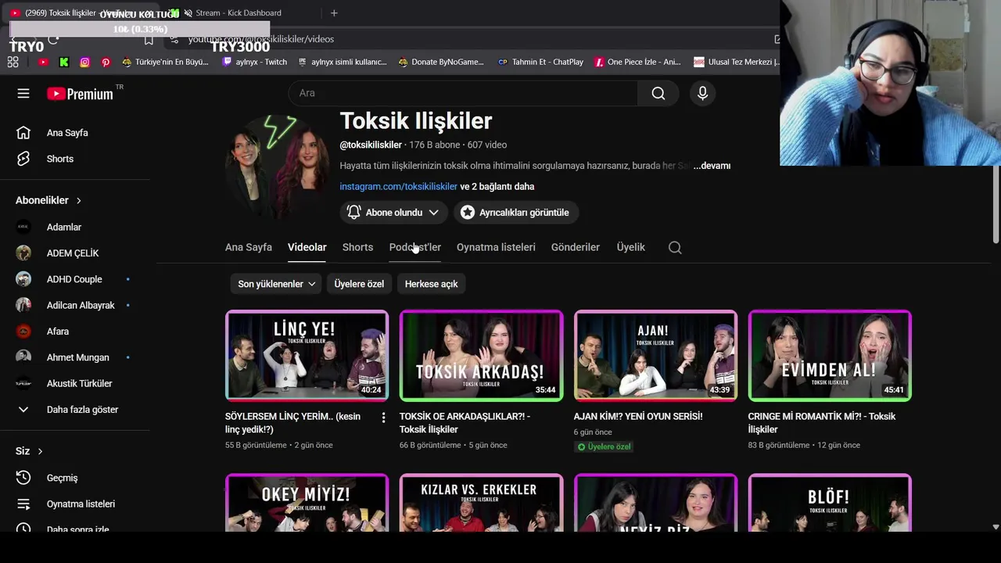Screen dimensions: 1001x563
Task: Filter videos by Üyelere özel
Action: tap(359, 284)
